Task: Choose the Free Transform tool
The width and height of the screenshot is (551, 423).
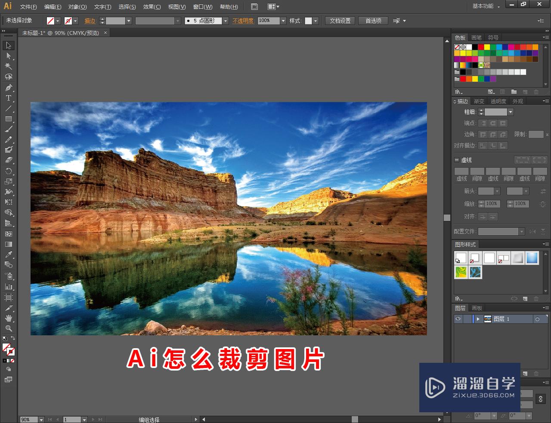Action: point(9,202)
